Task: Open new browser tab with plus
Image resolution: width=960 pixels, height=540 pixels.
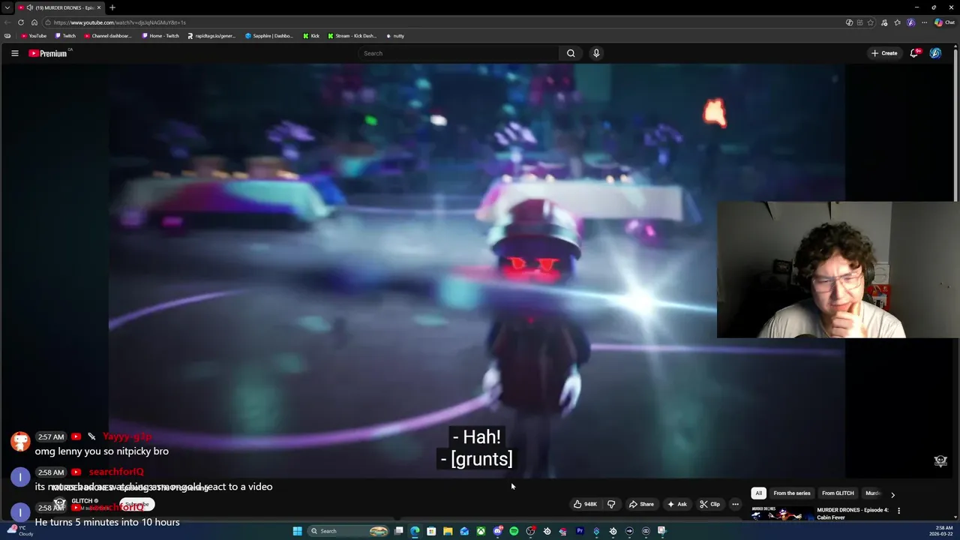Action: tap(112, 7)
